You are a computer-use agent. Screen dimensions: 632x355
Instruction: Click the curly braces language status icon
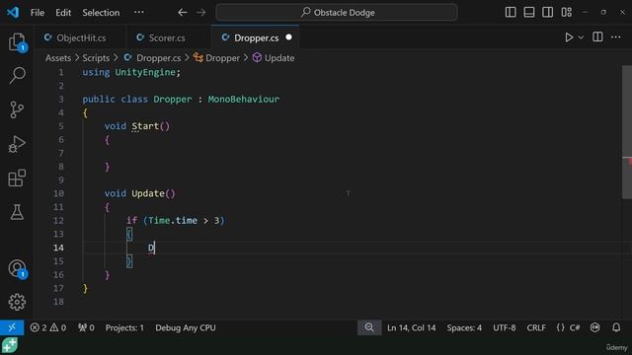(x=560, y=327)
